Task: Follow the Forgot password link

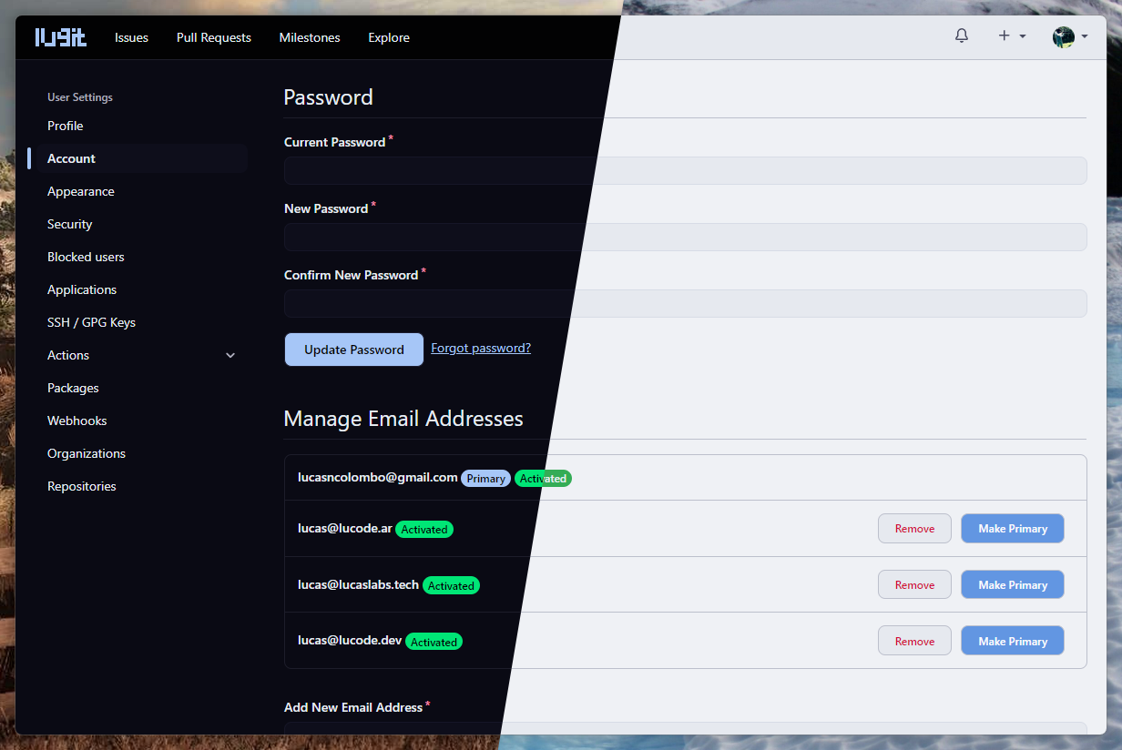Action: coord(481,348)
